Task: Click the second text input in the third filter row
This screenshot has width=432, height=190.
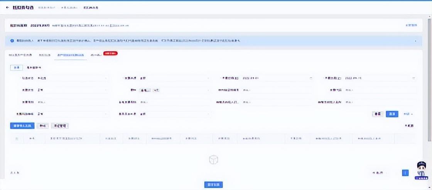Action: coord(175,102)
